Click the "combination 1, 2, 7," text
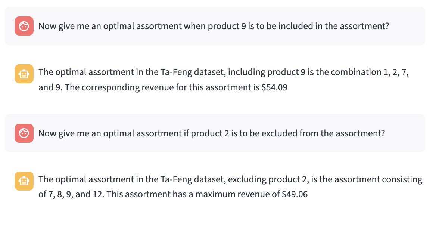439x225 pixels. pyautogui.click(x=373, y=72)
